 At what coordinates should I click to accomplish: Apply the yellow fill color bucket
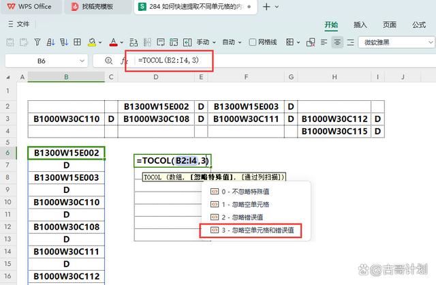[x=92, y=42]
